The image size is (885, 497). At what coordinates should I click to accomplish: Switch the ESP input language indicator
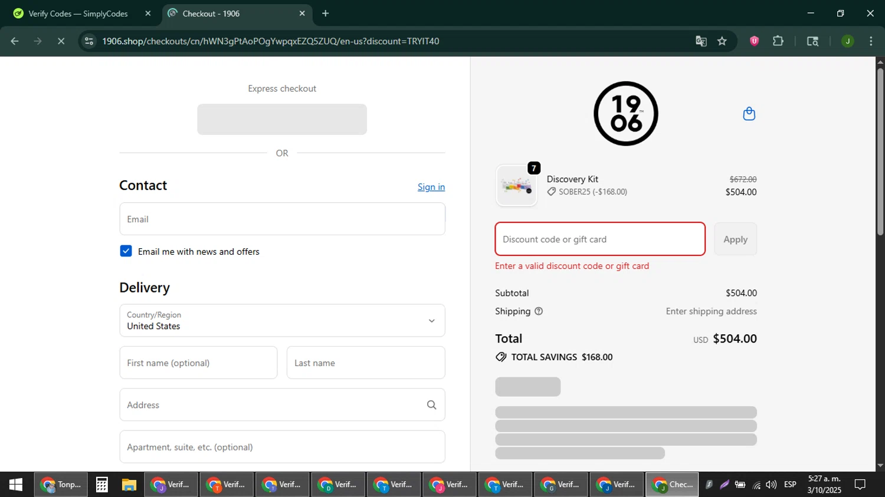click(790, 485)
